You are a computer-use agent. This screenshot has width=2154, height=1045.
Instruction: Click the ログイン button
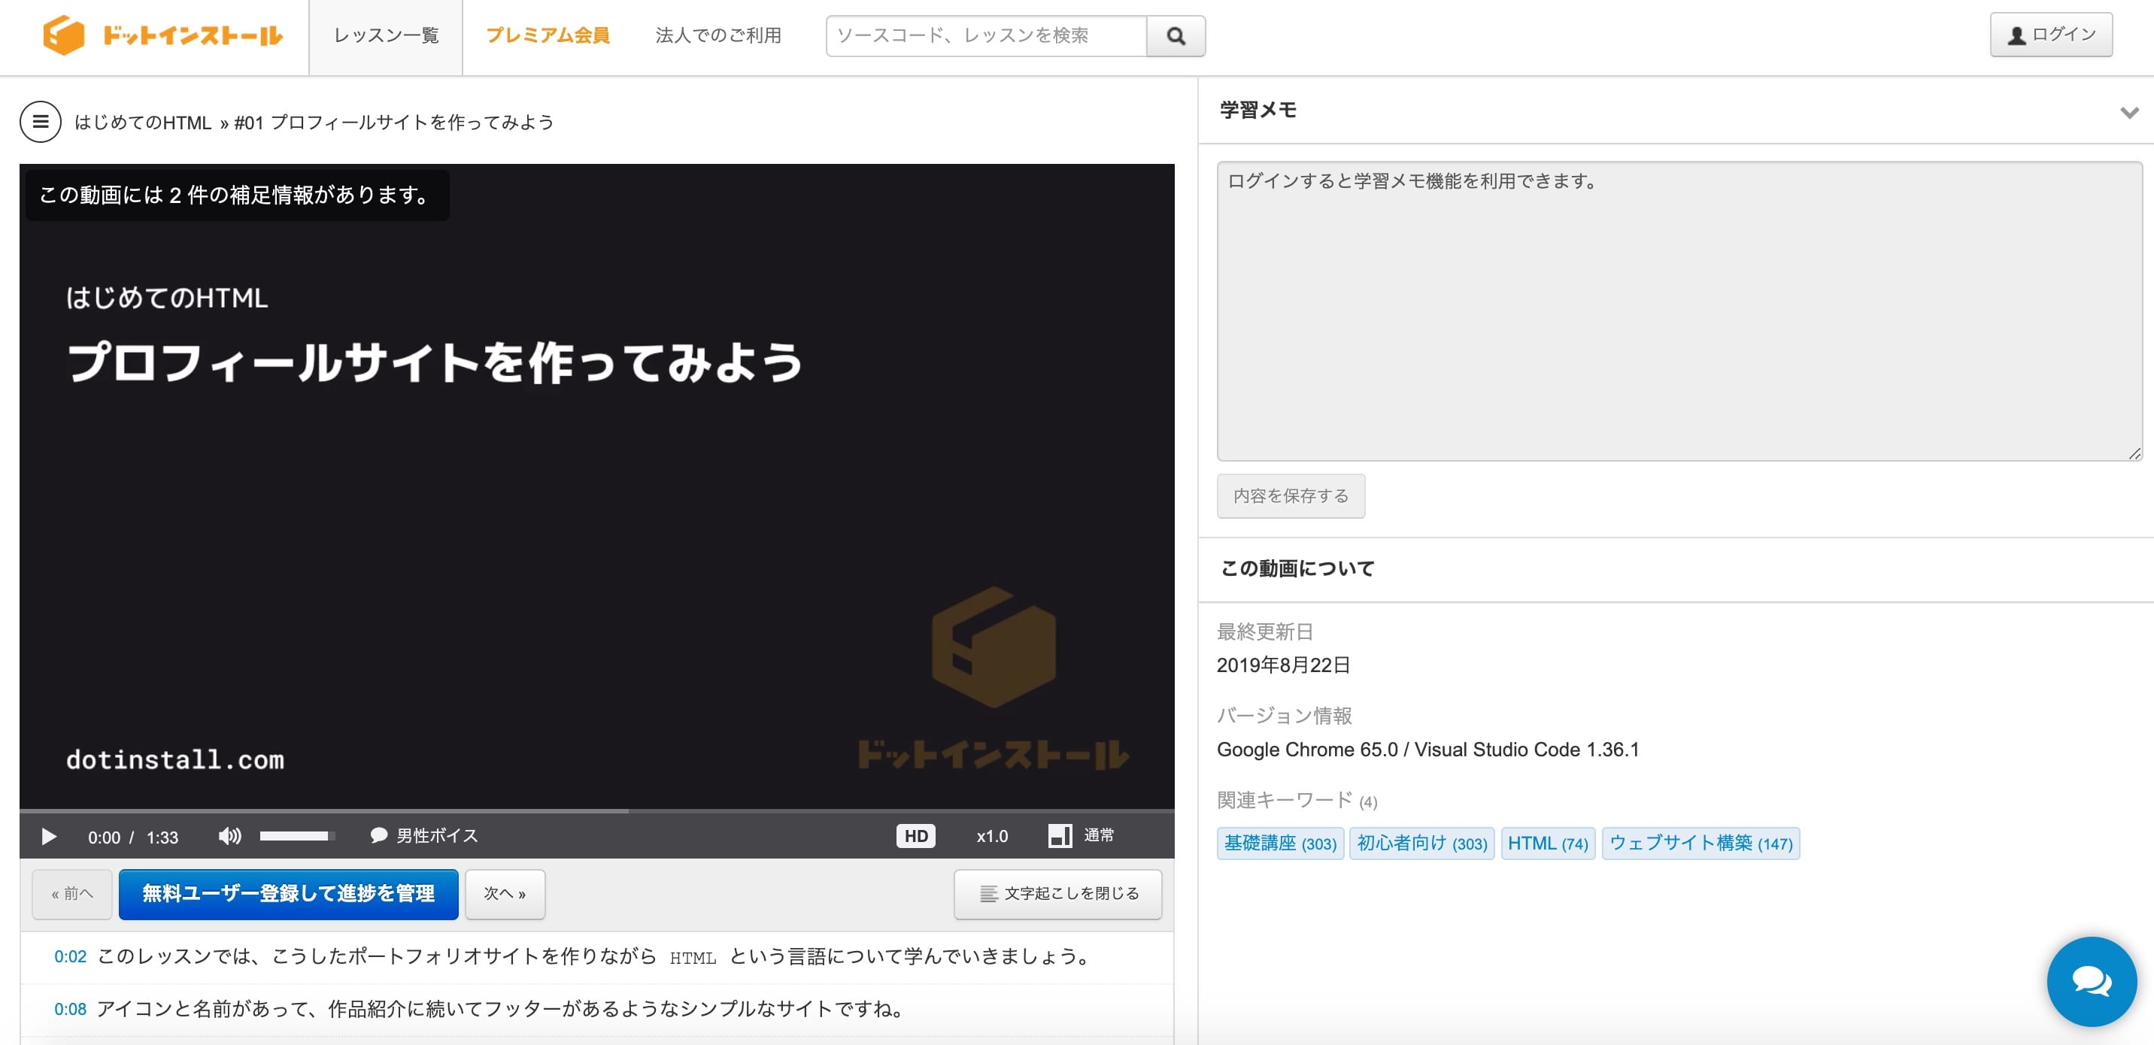pyautogui.click(x=2050, y=35)
